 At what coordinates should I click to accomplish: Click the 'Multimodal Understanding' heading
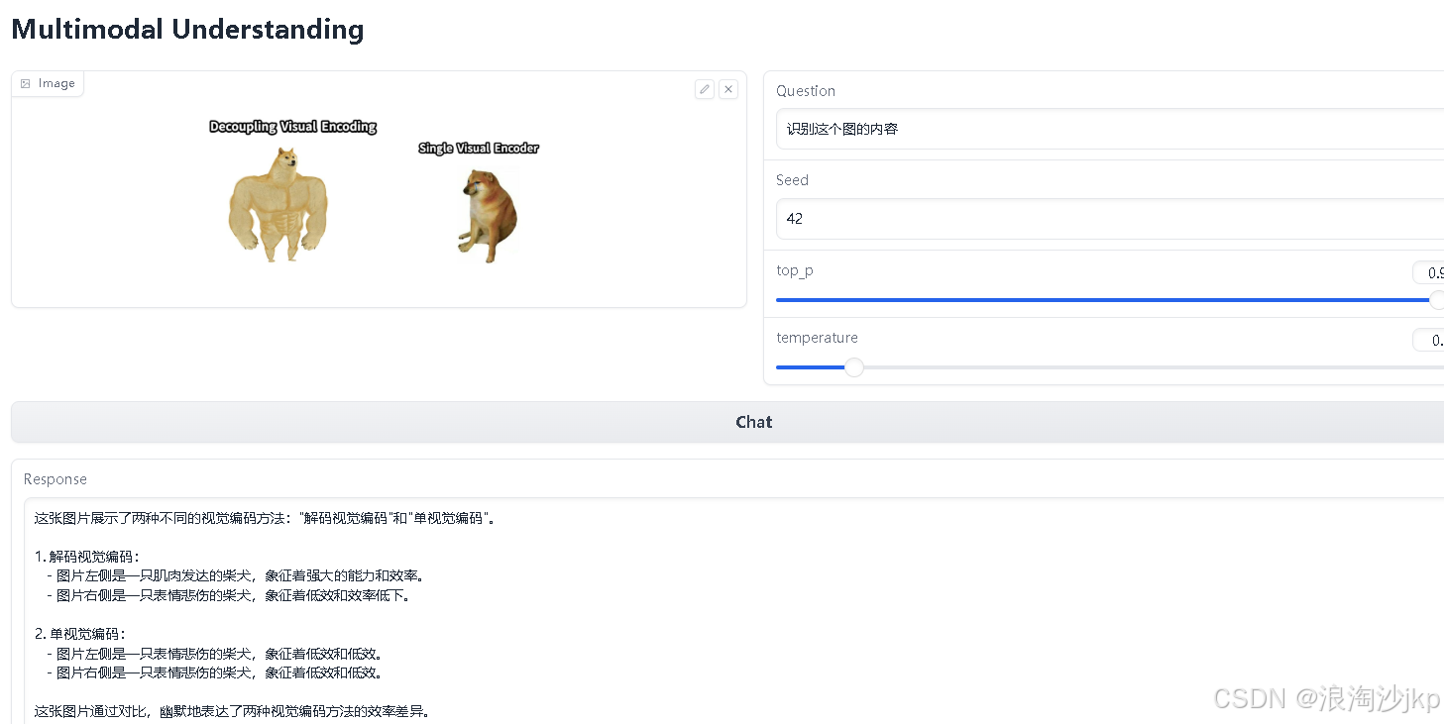[x=187, y=30]
